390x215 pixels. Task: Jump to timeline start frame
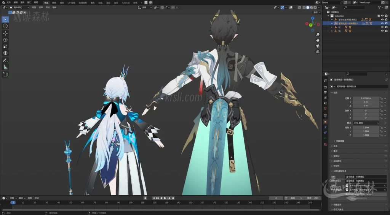coord(153,198)
